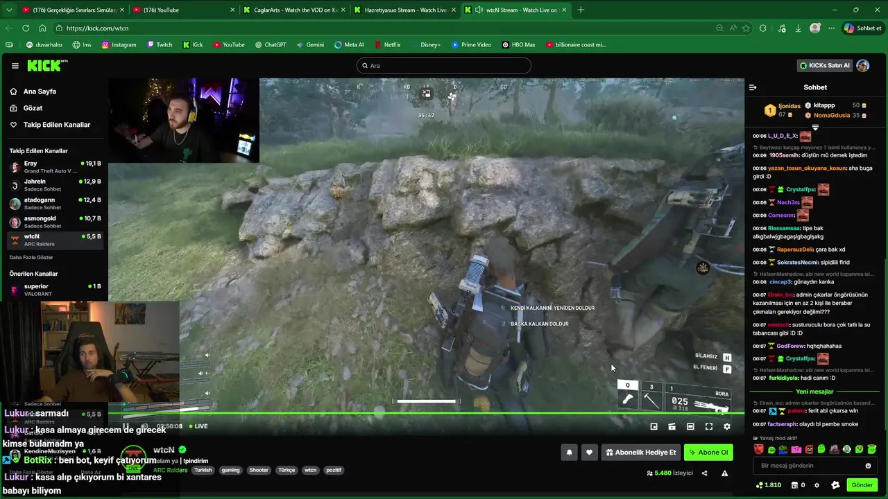Reload the current page
The height and width of the screenshot is (499, 888).
pos(26,28)
